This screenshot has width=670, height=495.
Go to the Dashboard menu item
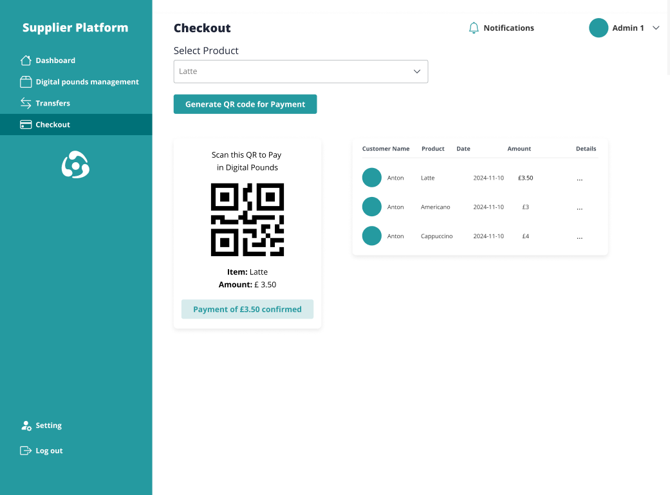76,61
